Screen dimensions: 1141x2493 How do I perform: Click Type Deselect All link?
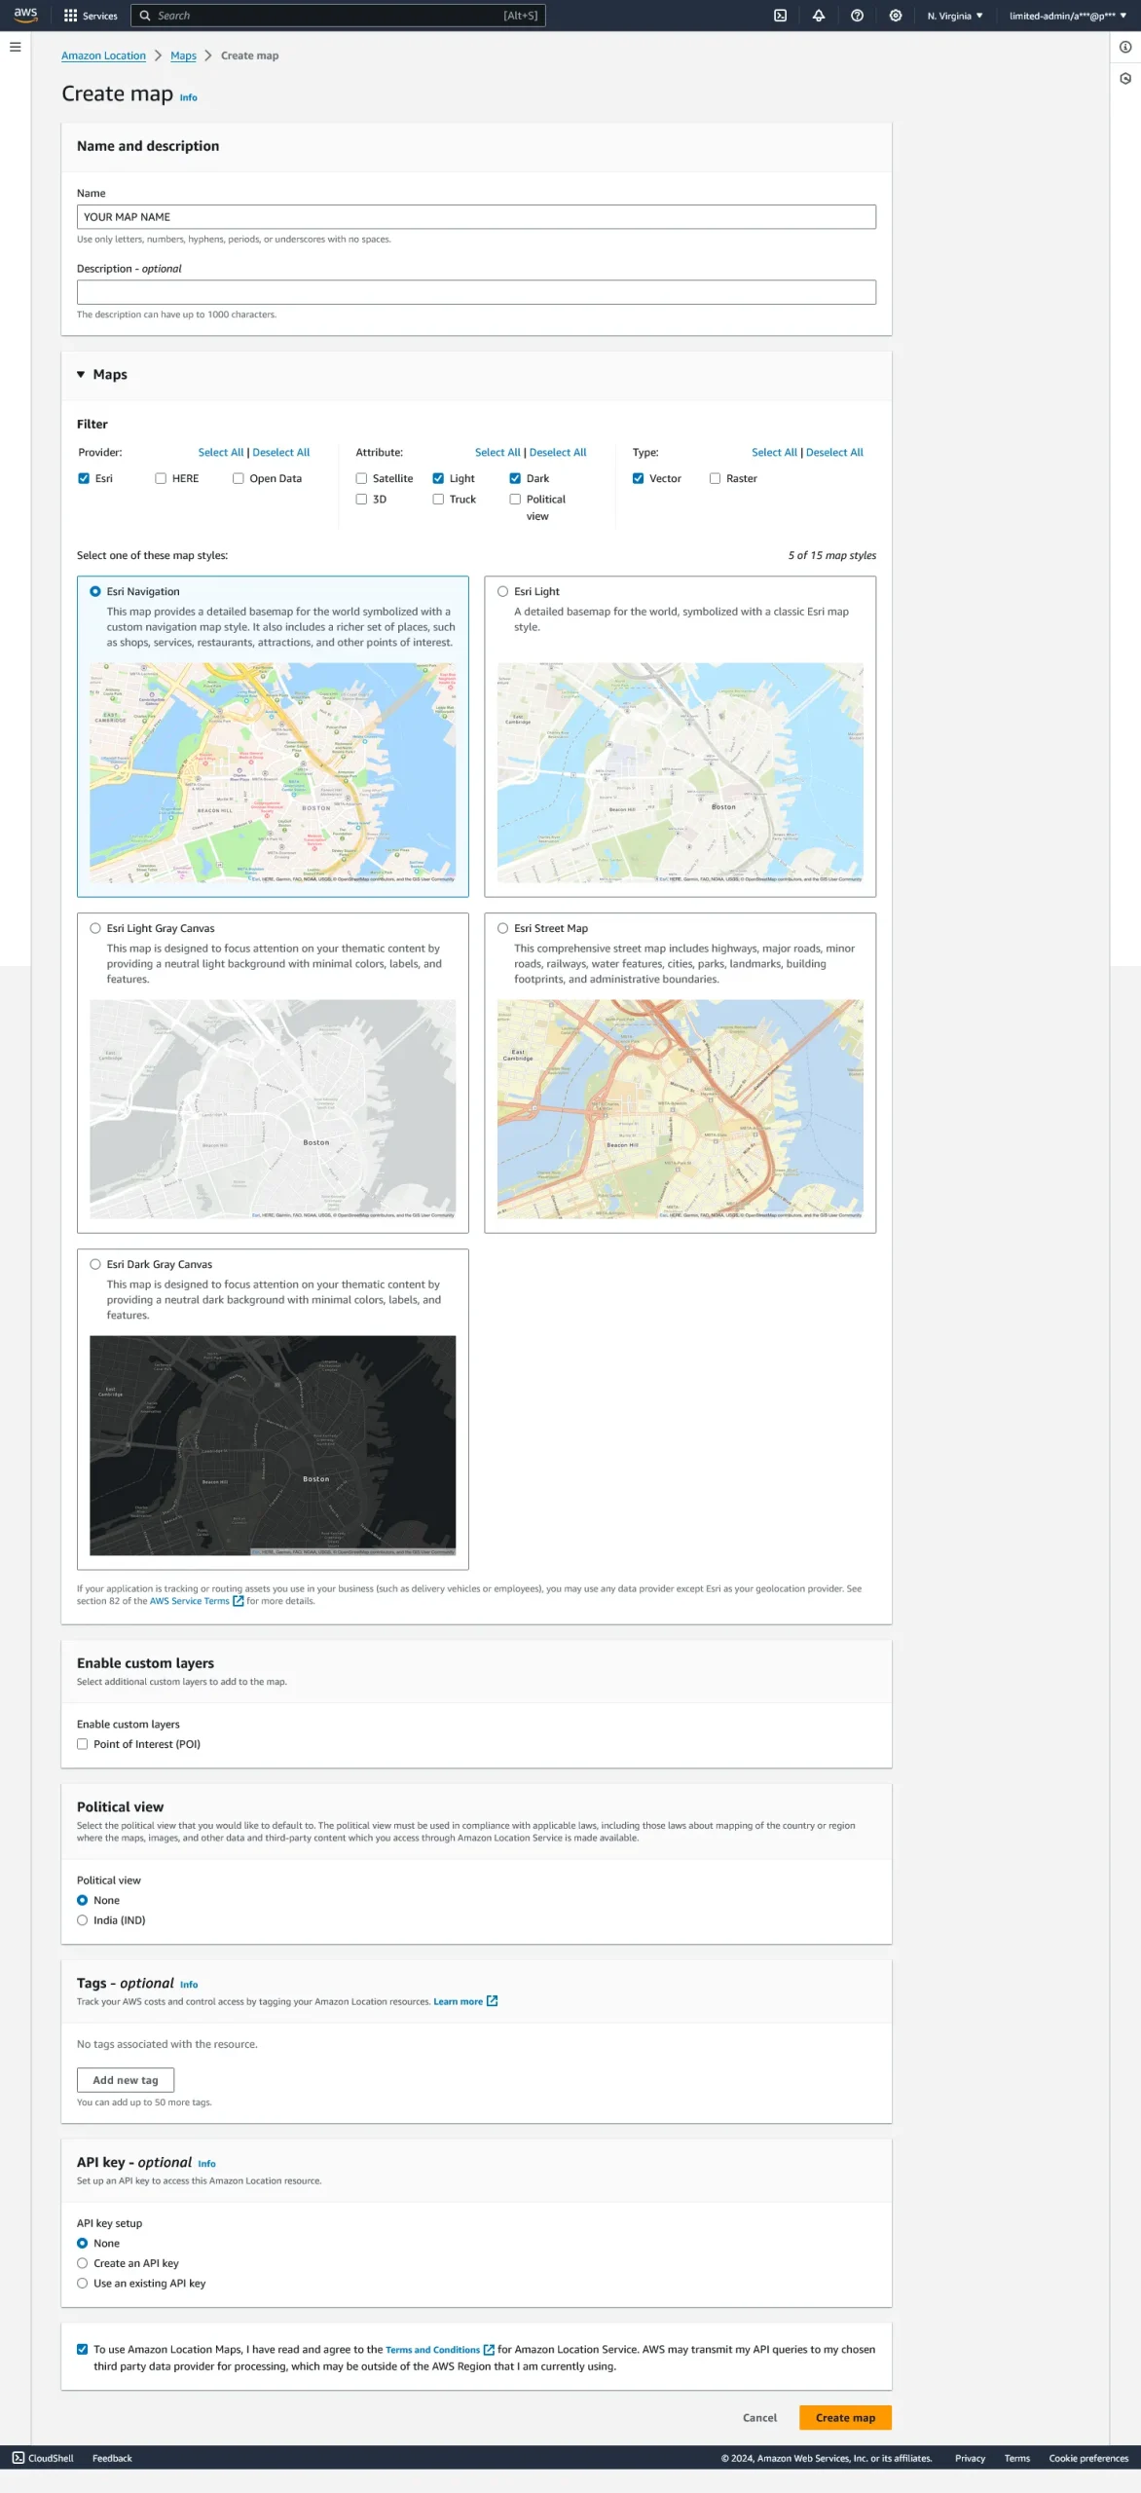coord(834,453)
